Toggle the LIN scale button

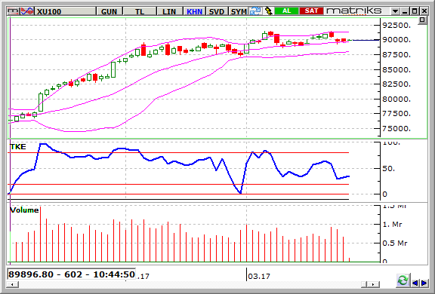coord(169,11)
